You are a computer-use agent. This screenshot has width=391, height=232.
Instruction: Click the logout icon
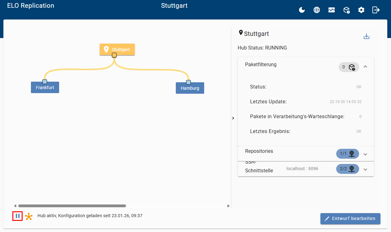coord(376,10)
